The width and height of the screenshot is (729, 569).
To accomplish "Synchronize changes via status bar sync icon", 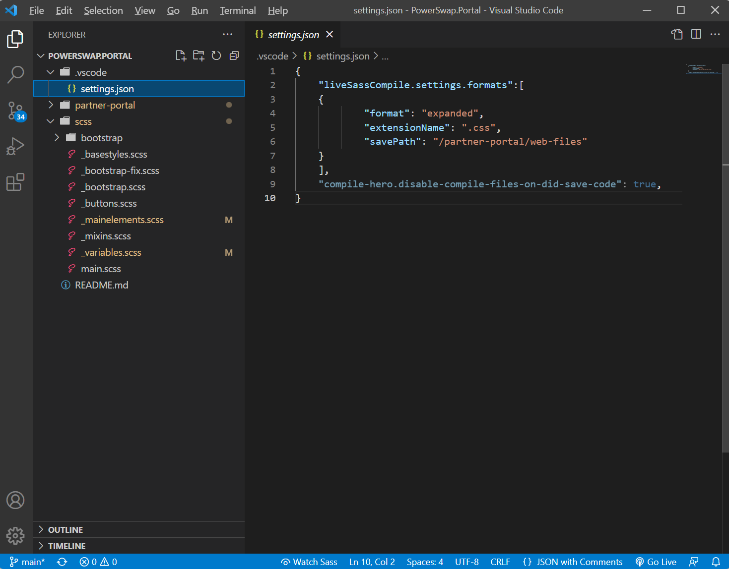I will pyautogui.click(x=62, y=562).
